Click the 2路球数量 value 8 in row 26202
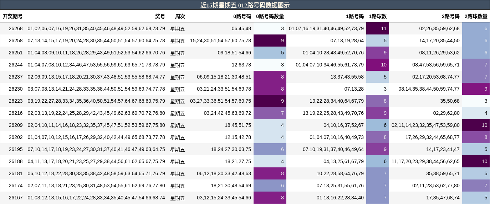 476,137
